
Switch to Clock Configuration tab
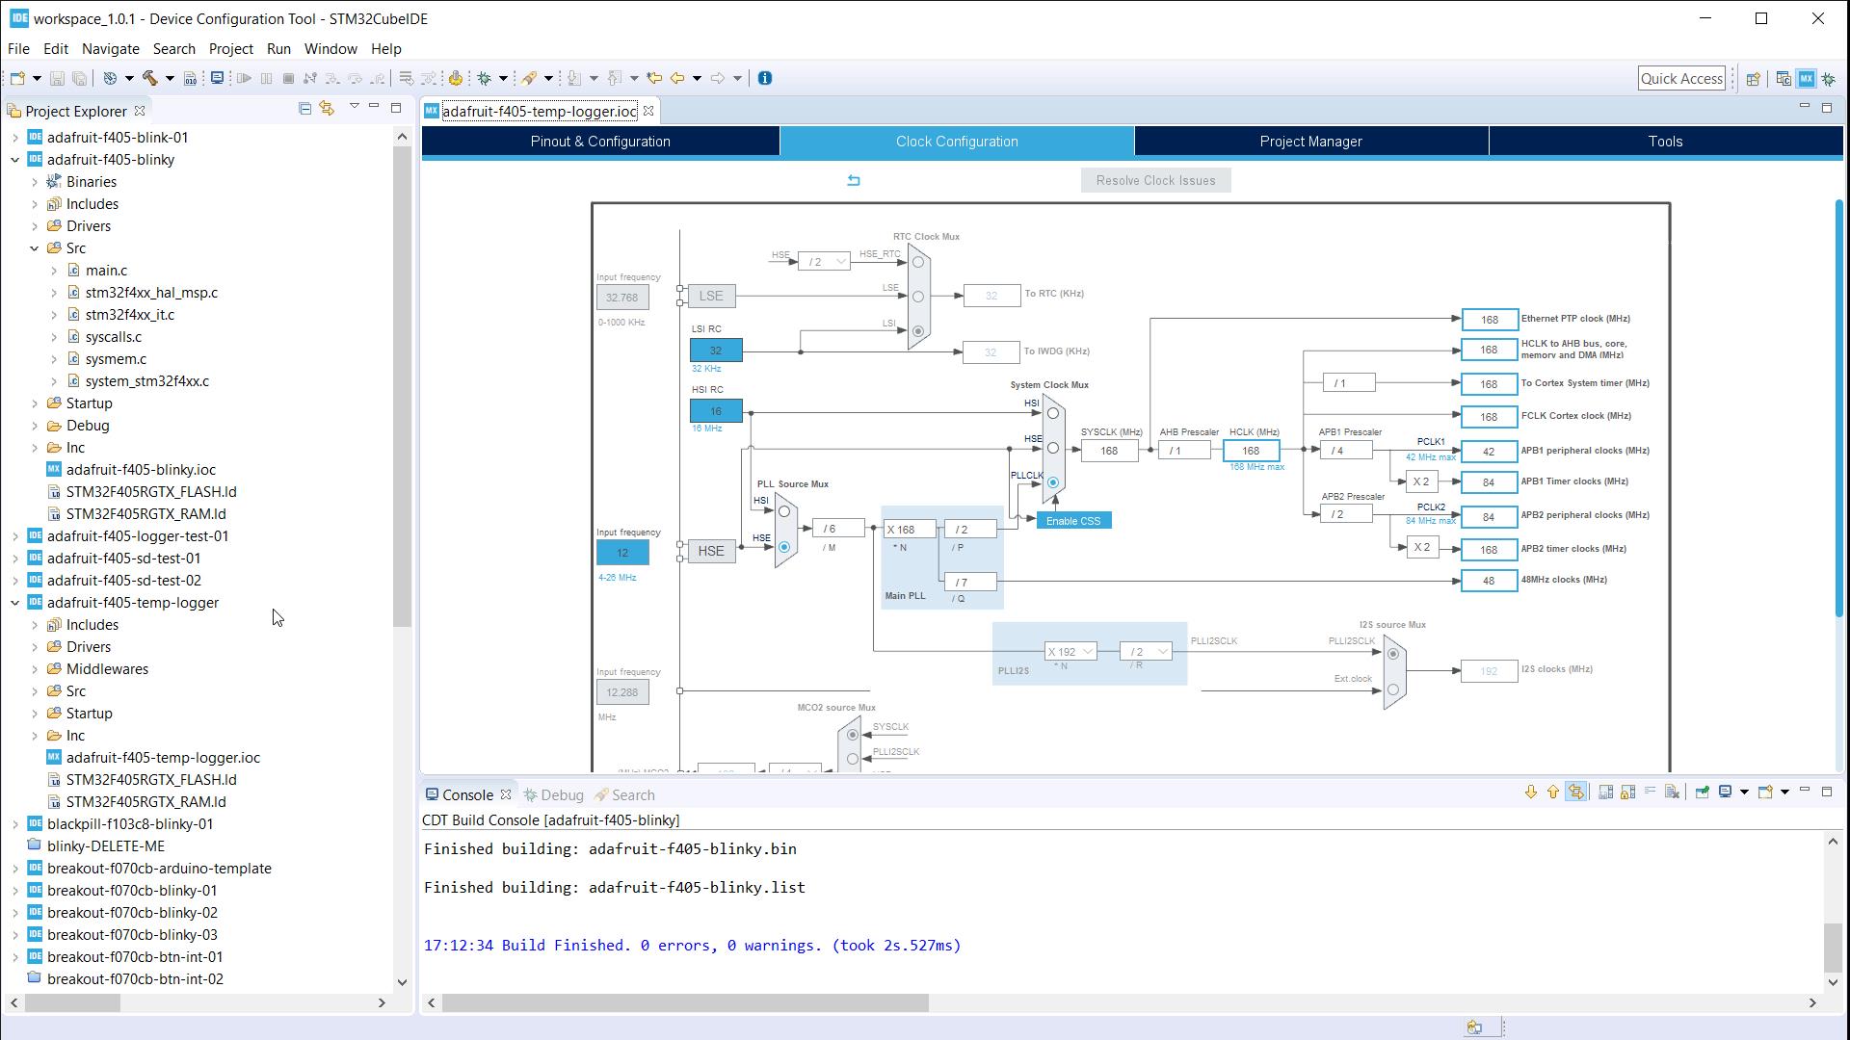coord(956,141)
